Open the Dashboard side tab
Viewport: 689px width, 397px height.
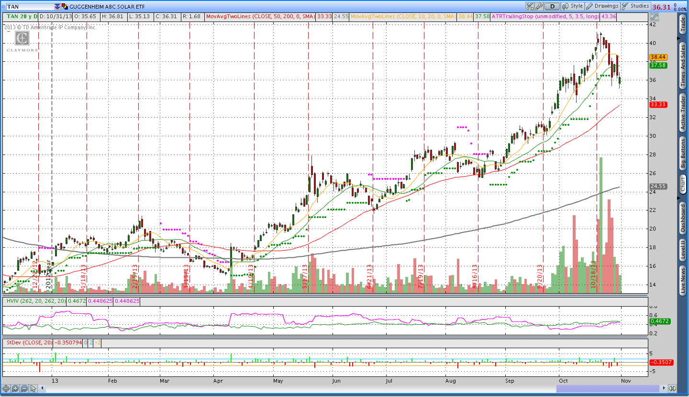pyautogui.click(x=683, y=218)
